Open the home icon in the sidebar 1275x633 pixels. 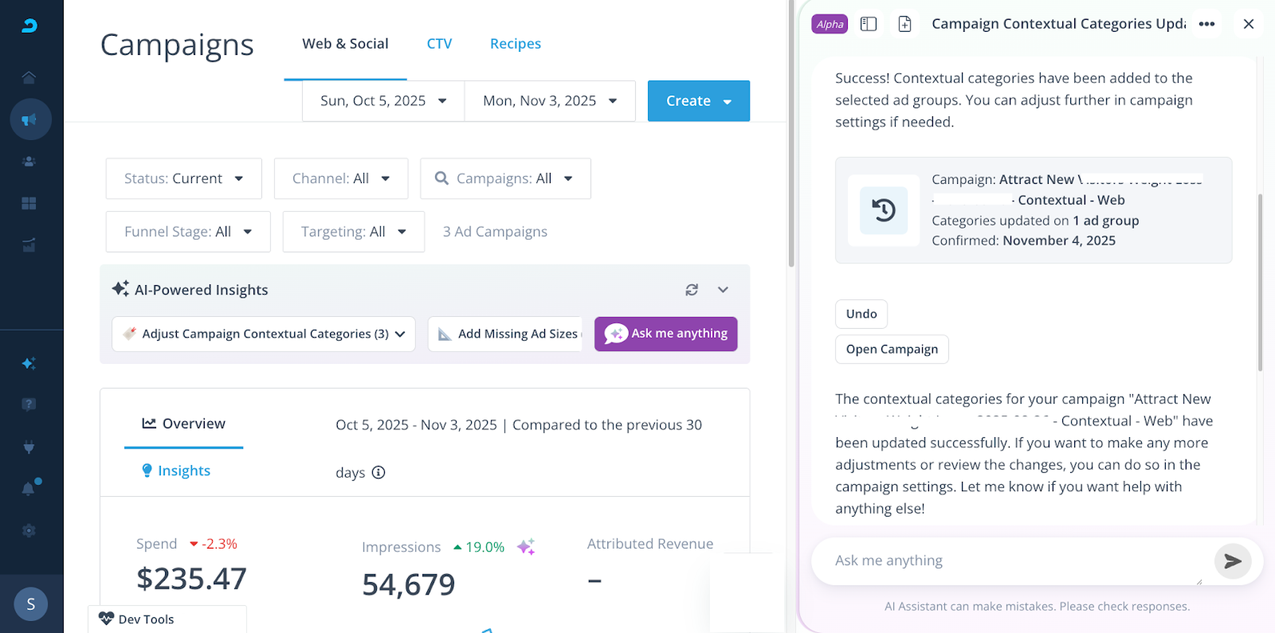point(29,77)
